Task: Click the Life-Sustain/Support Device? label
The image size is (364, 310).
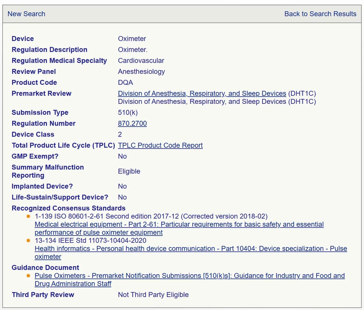Action: [60, 197]
